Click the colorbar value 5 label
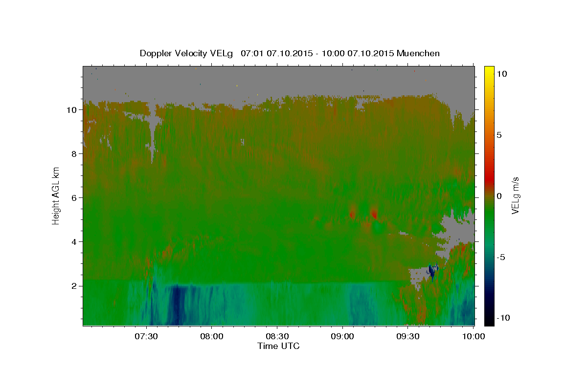The image size is (587, 391). [x=499, y=134]
